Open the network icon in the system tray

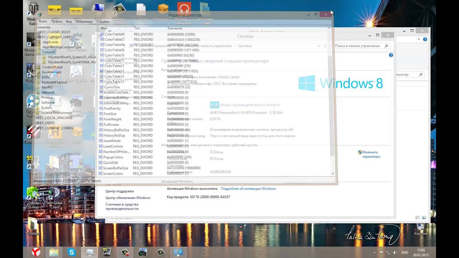(388, 253)
